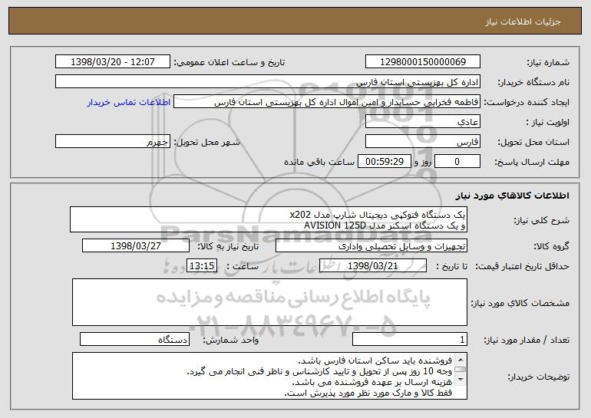Click the label واحد شمارش

tap(231, 340)
